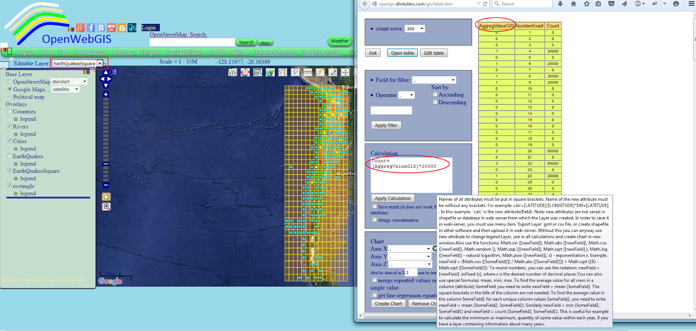
Task: Pan the map east with right arrow
Action: [110, 79]
